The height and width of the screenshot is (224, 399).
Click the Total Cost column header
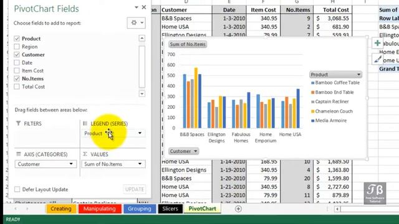click(333, 10)
